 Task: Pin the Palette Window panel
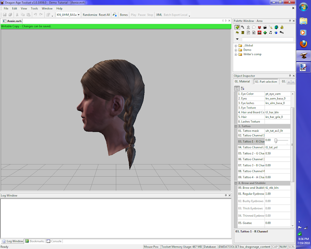pyautogui.click(x=289, y=21)
